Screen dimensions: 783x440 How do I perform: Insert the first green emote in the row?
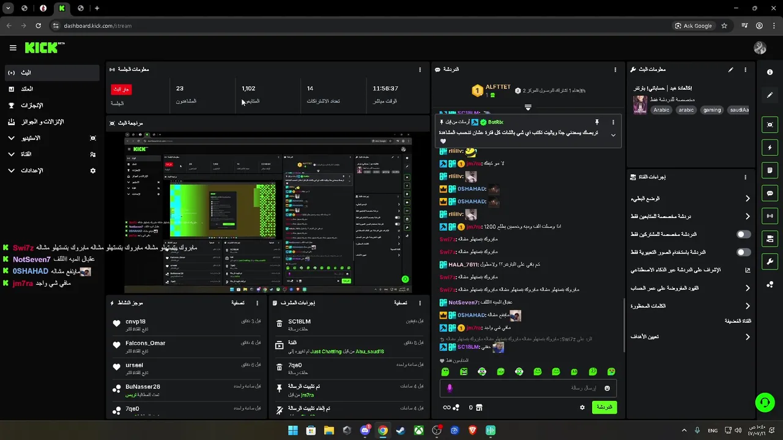click(445, 372)
